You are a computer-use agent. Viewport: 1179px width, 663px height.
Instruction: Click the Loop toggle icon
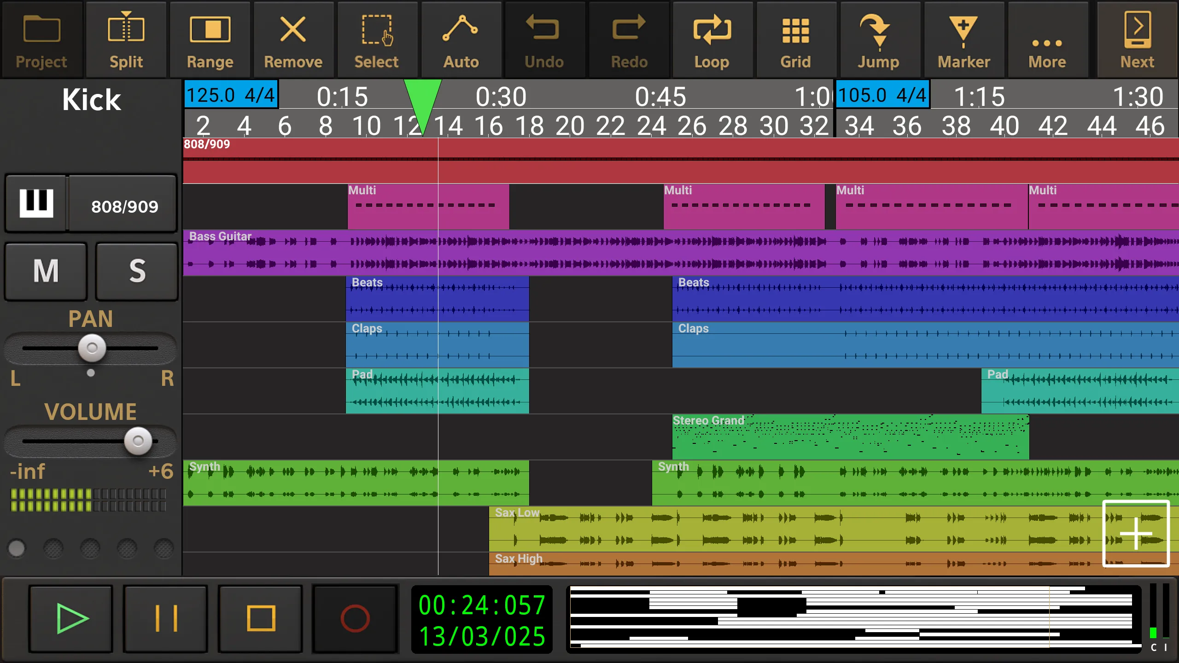711,39
